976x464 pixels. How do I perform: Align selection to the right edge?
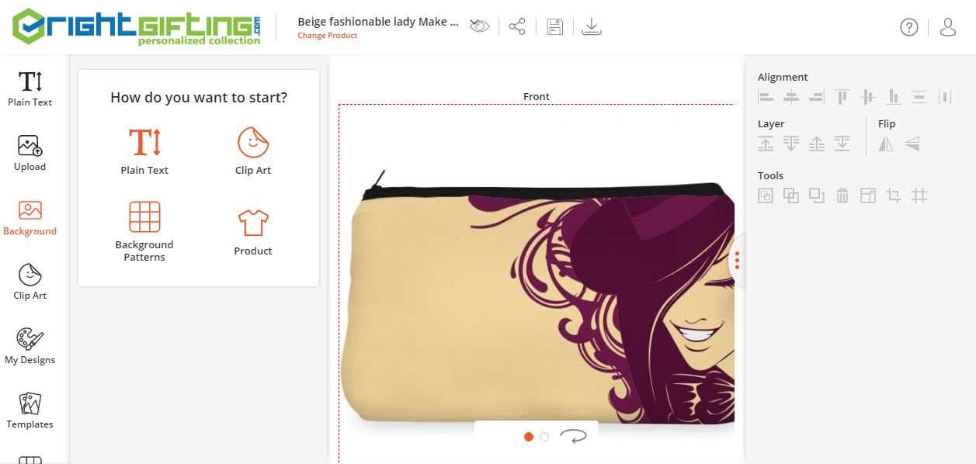click(x=816, y=97)
